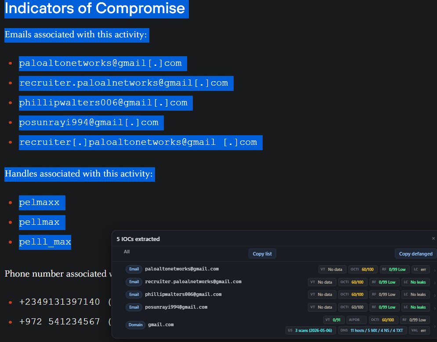This screenshot has width=437, height=342.
Task: Select extracted domain IOC gmail.com
Action: (x=161, y=325)
